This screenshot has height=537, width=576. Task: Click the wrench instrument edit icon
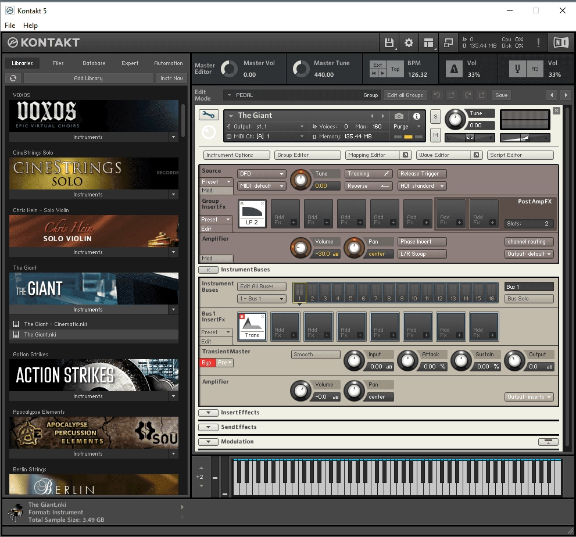point(209,115)
